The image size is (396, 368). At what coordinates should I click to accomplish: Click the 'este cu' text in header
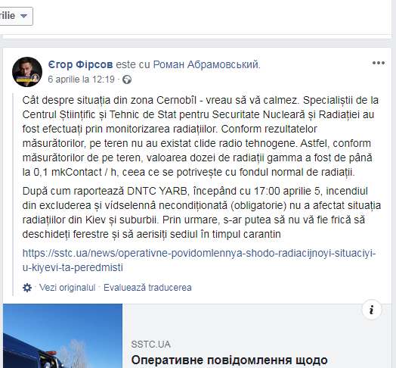tap(133, 64)
